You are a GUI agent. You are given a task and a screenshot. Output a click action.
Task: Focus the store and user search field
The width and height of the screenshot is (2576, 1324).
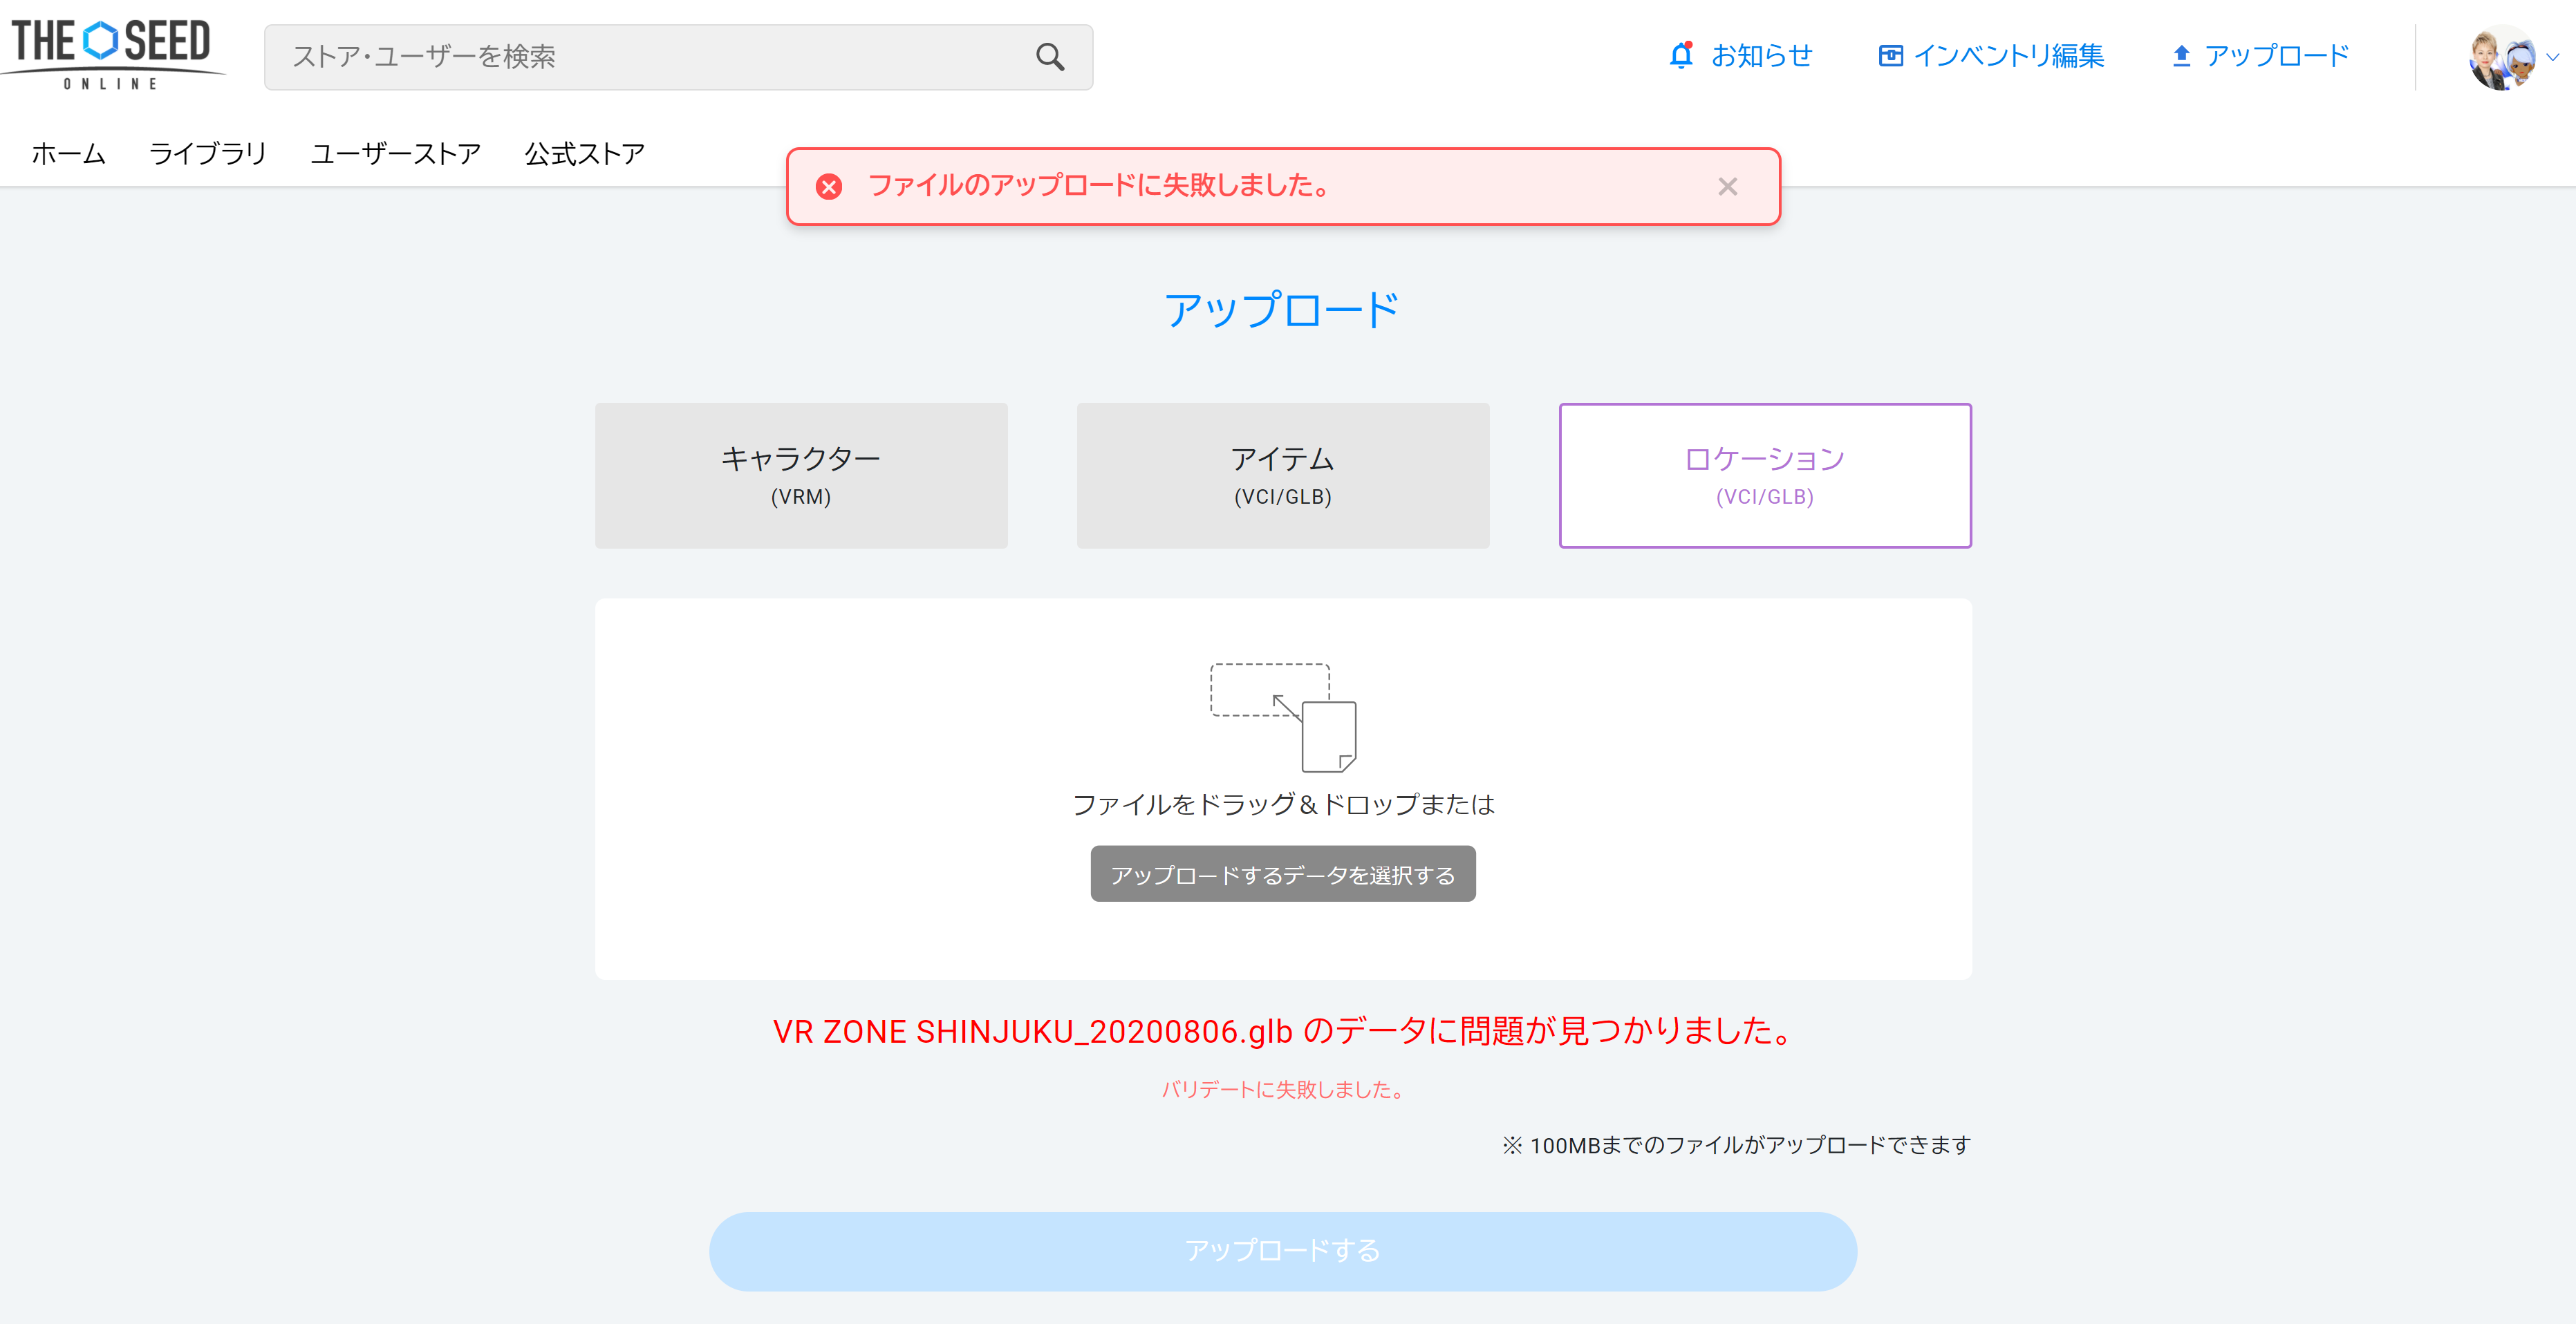[678, 57]
